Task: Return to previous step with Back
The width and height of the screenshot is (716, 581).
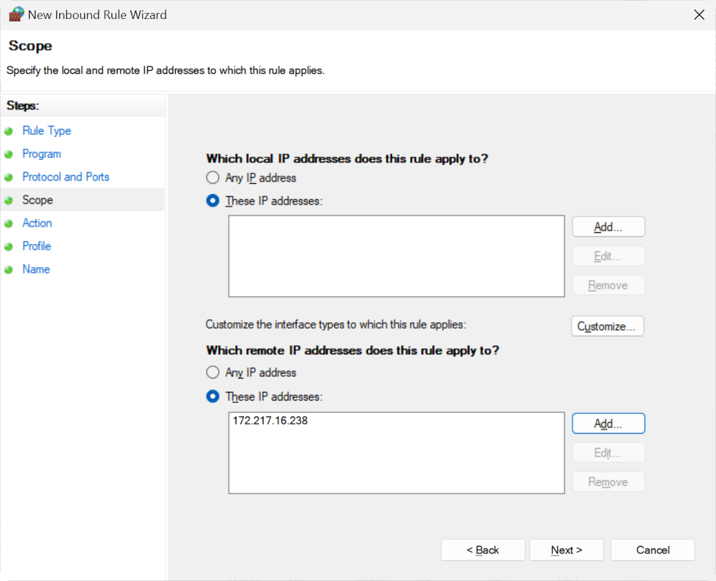Action: point(483,550)
